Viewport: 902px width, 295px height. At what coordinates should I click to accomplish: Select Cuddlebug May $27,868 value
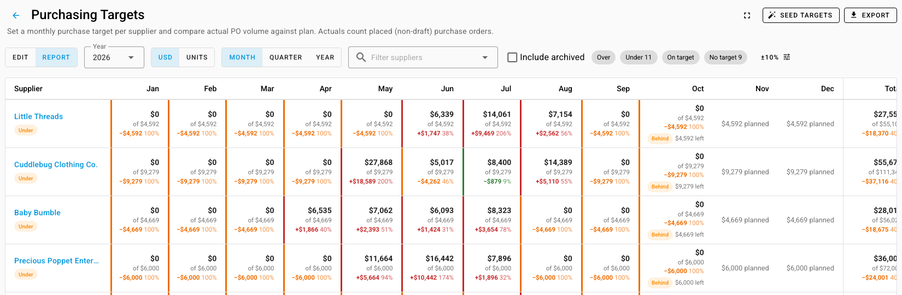(x=378, y=162)
